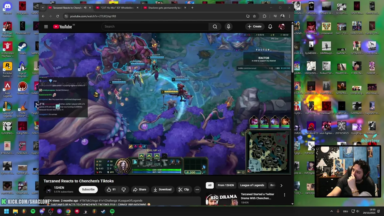Open Steam from the taskbar

(103, 211)
